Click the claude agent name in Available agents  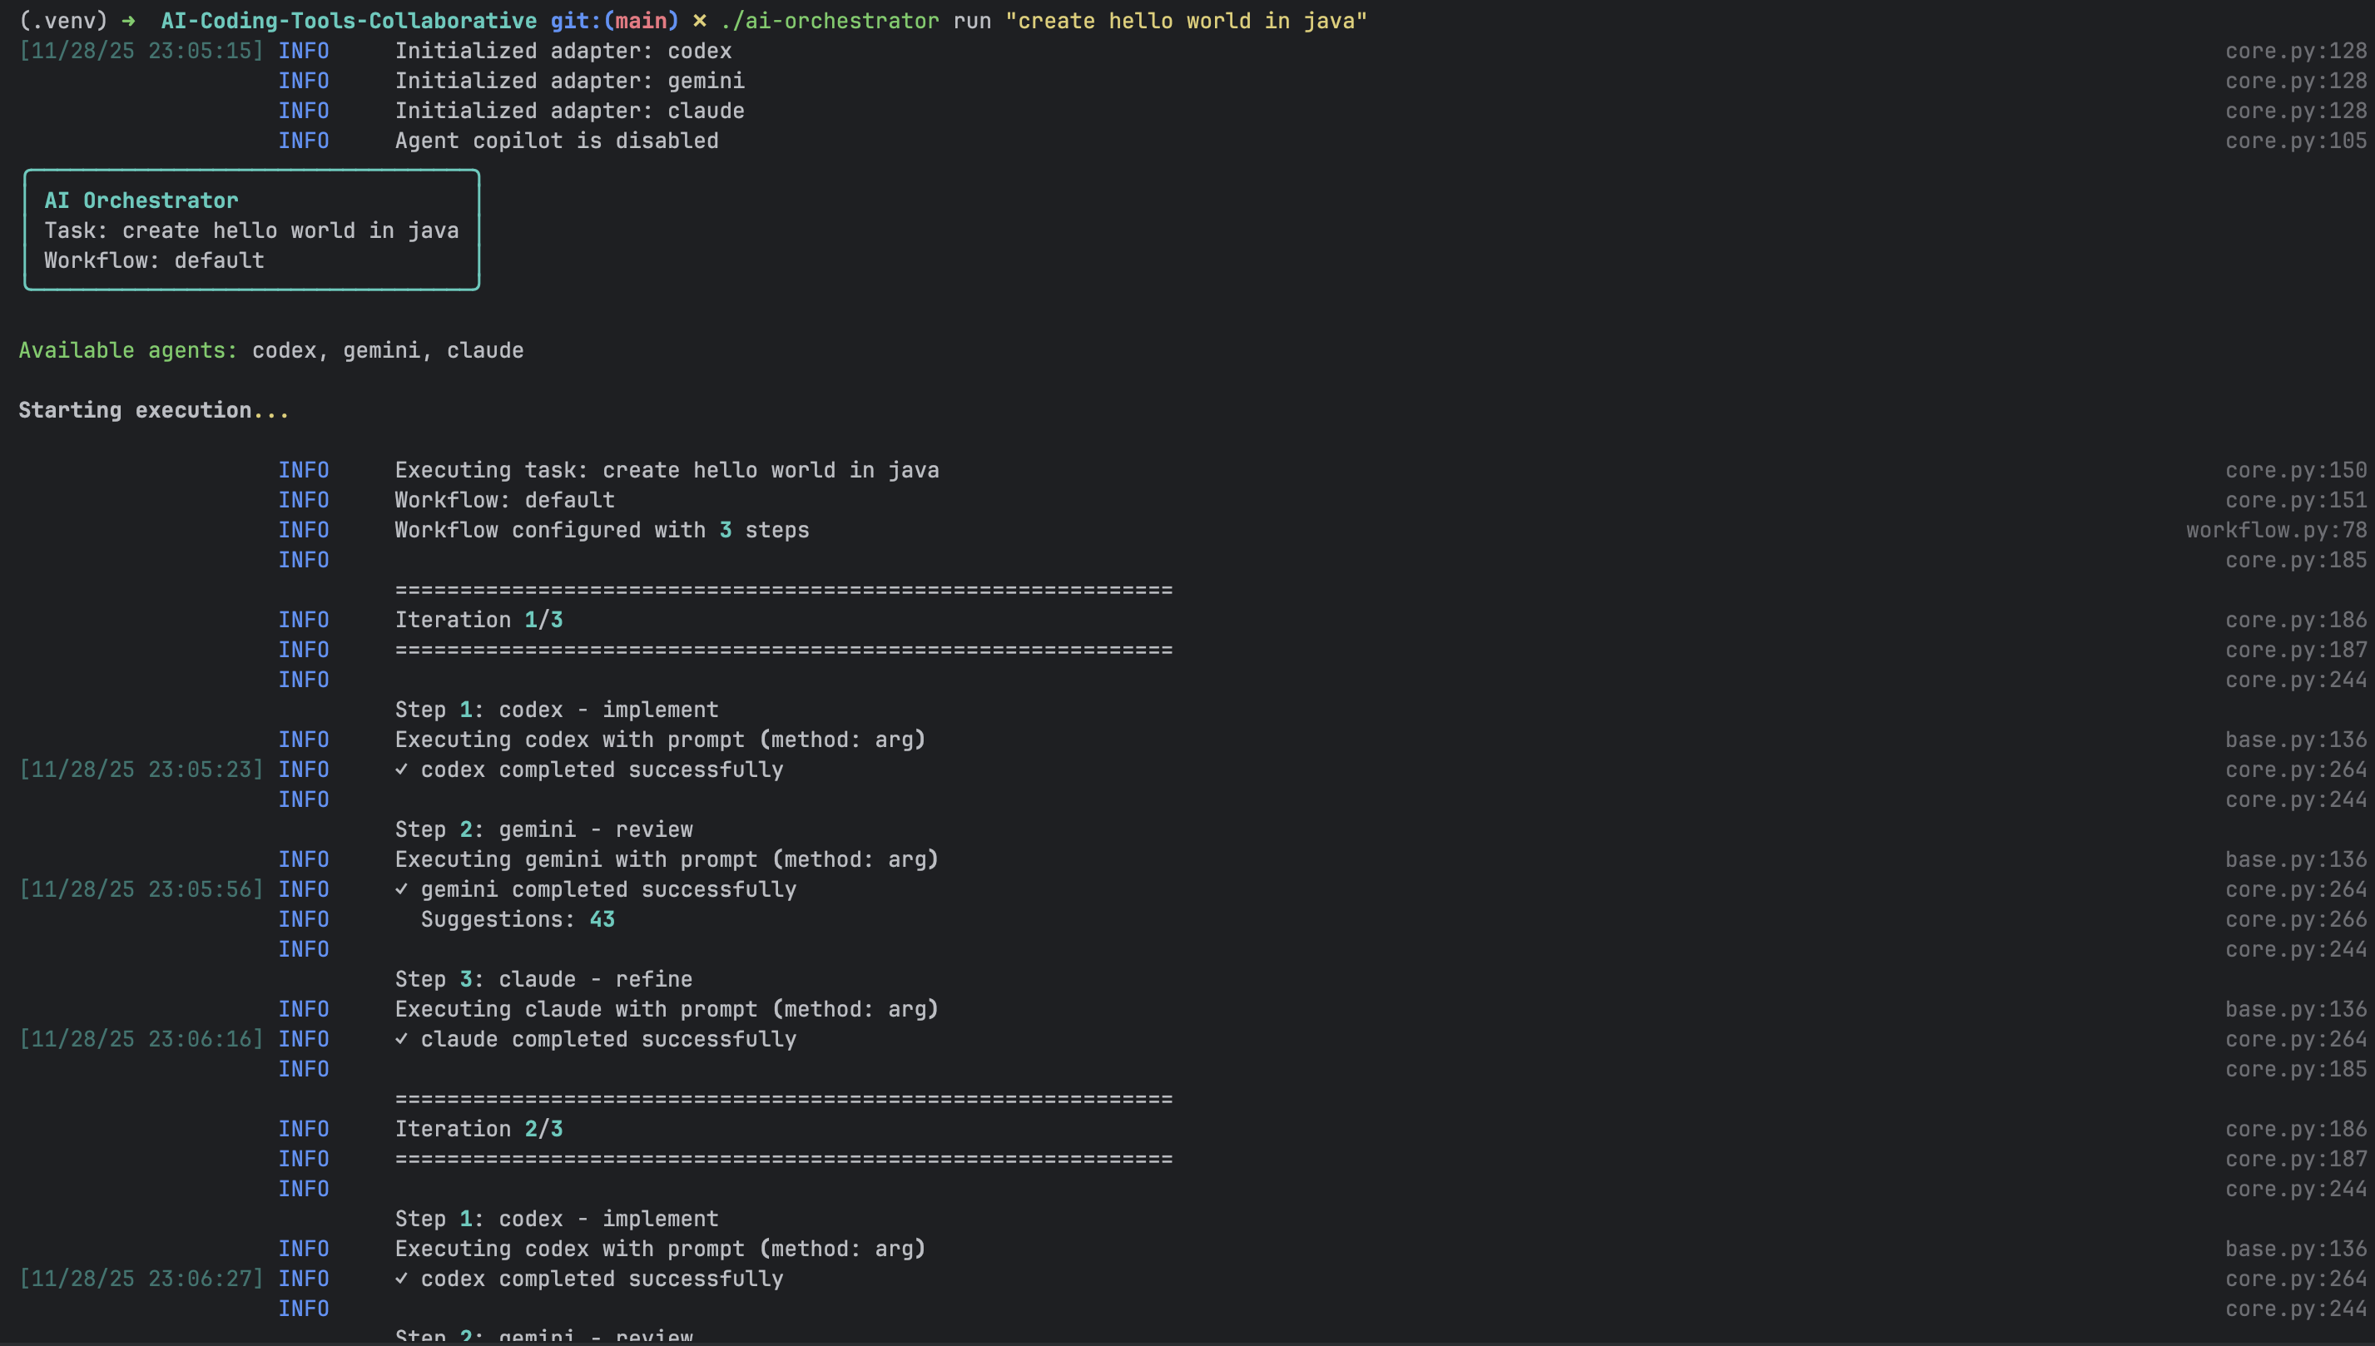(x=484, y=350)
